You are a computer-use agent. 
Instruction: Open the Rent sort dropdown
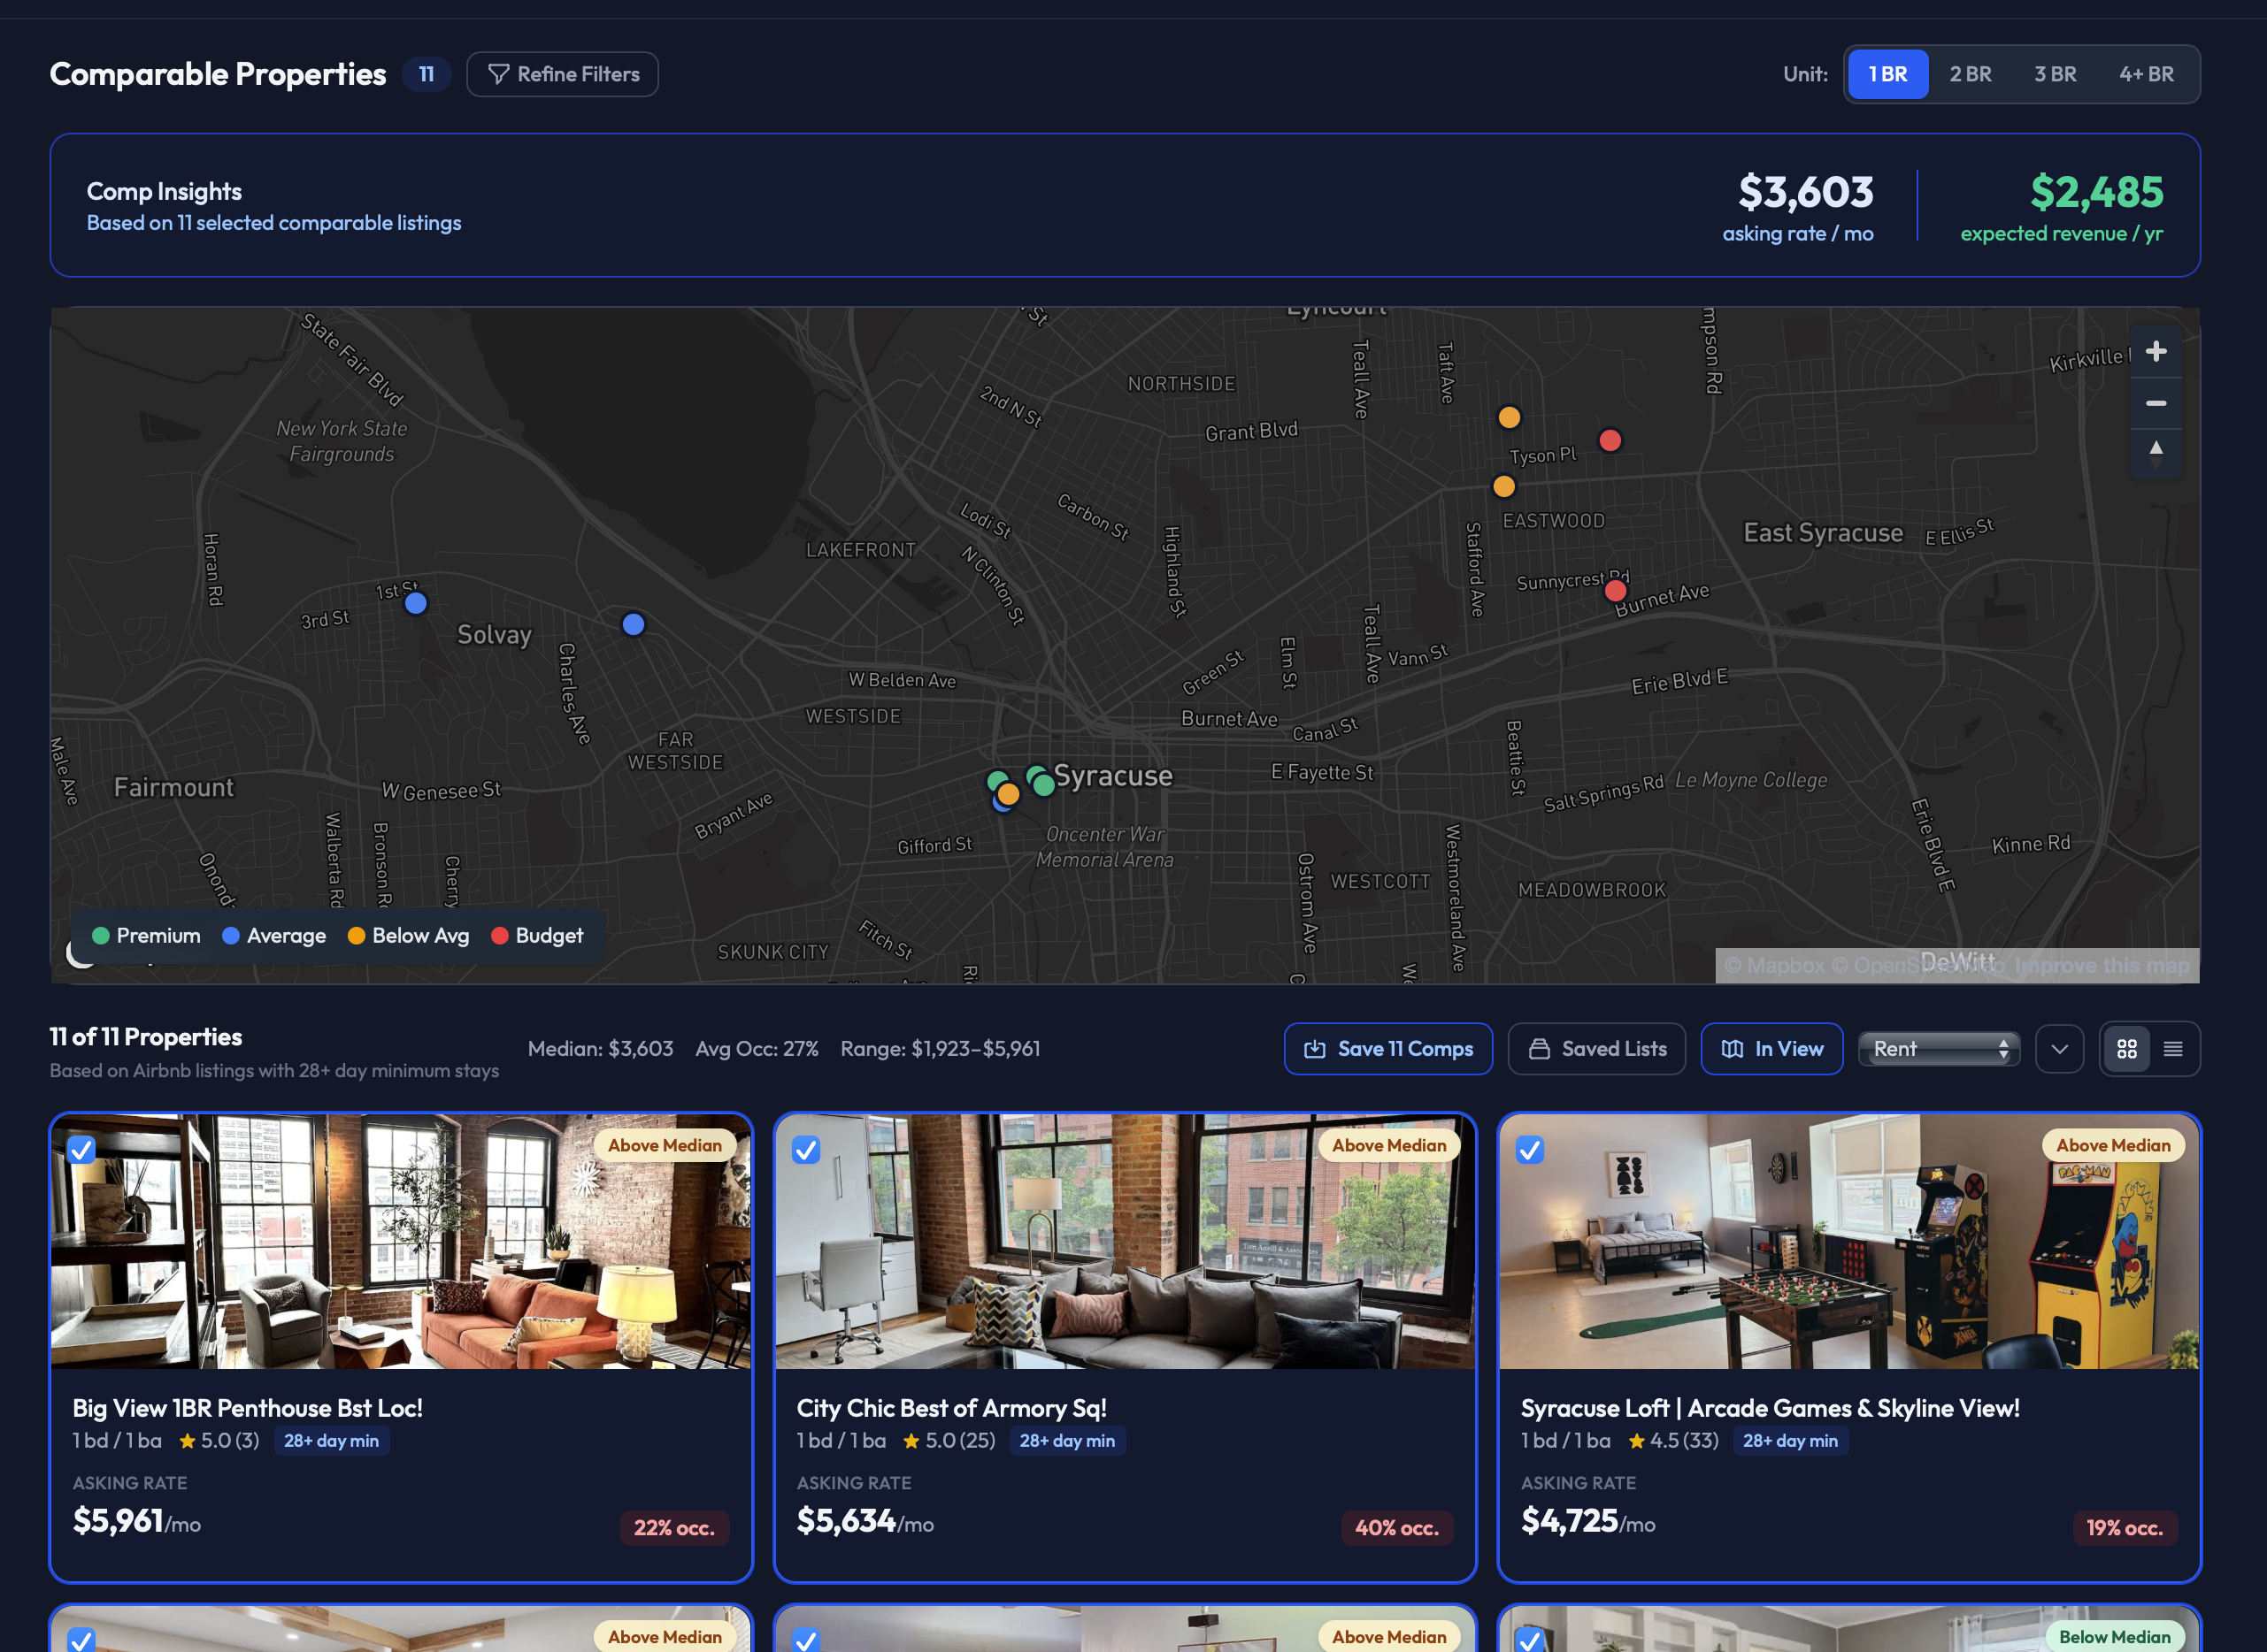click(x=1939, y=1049)
